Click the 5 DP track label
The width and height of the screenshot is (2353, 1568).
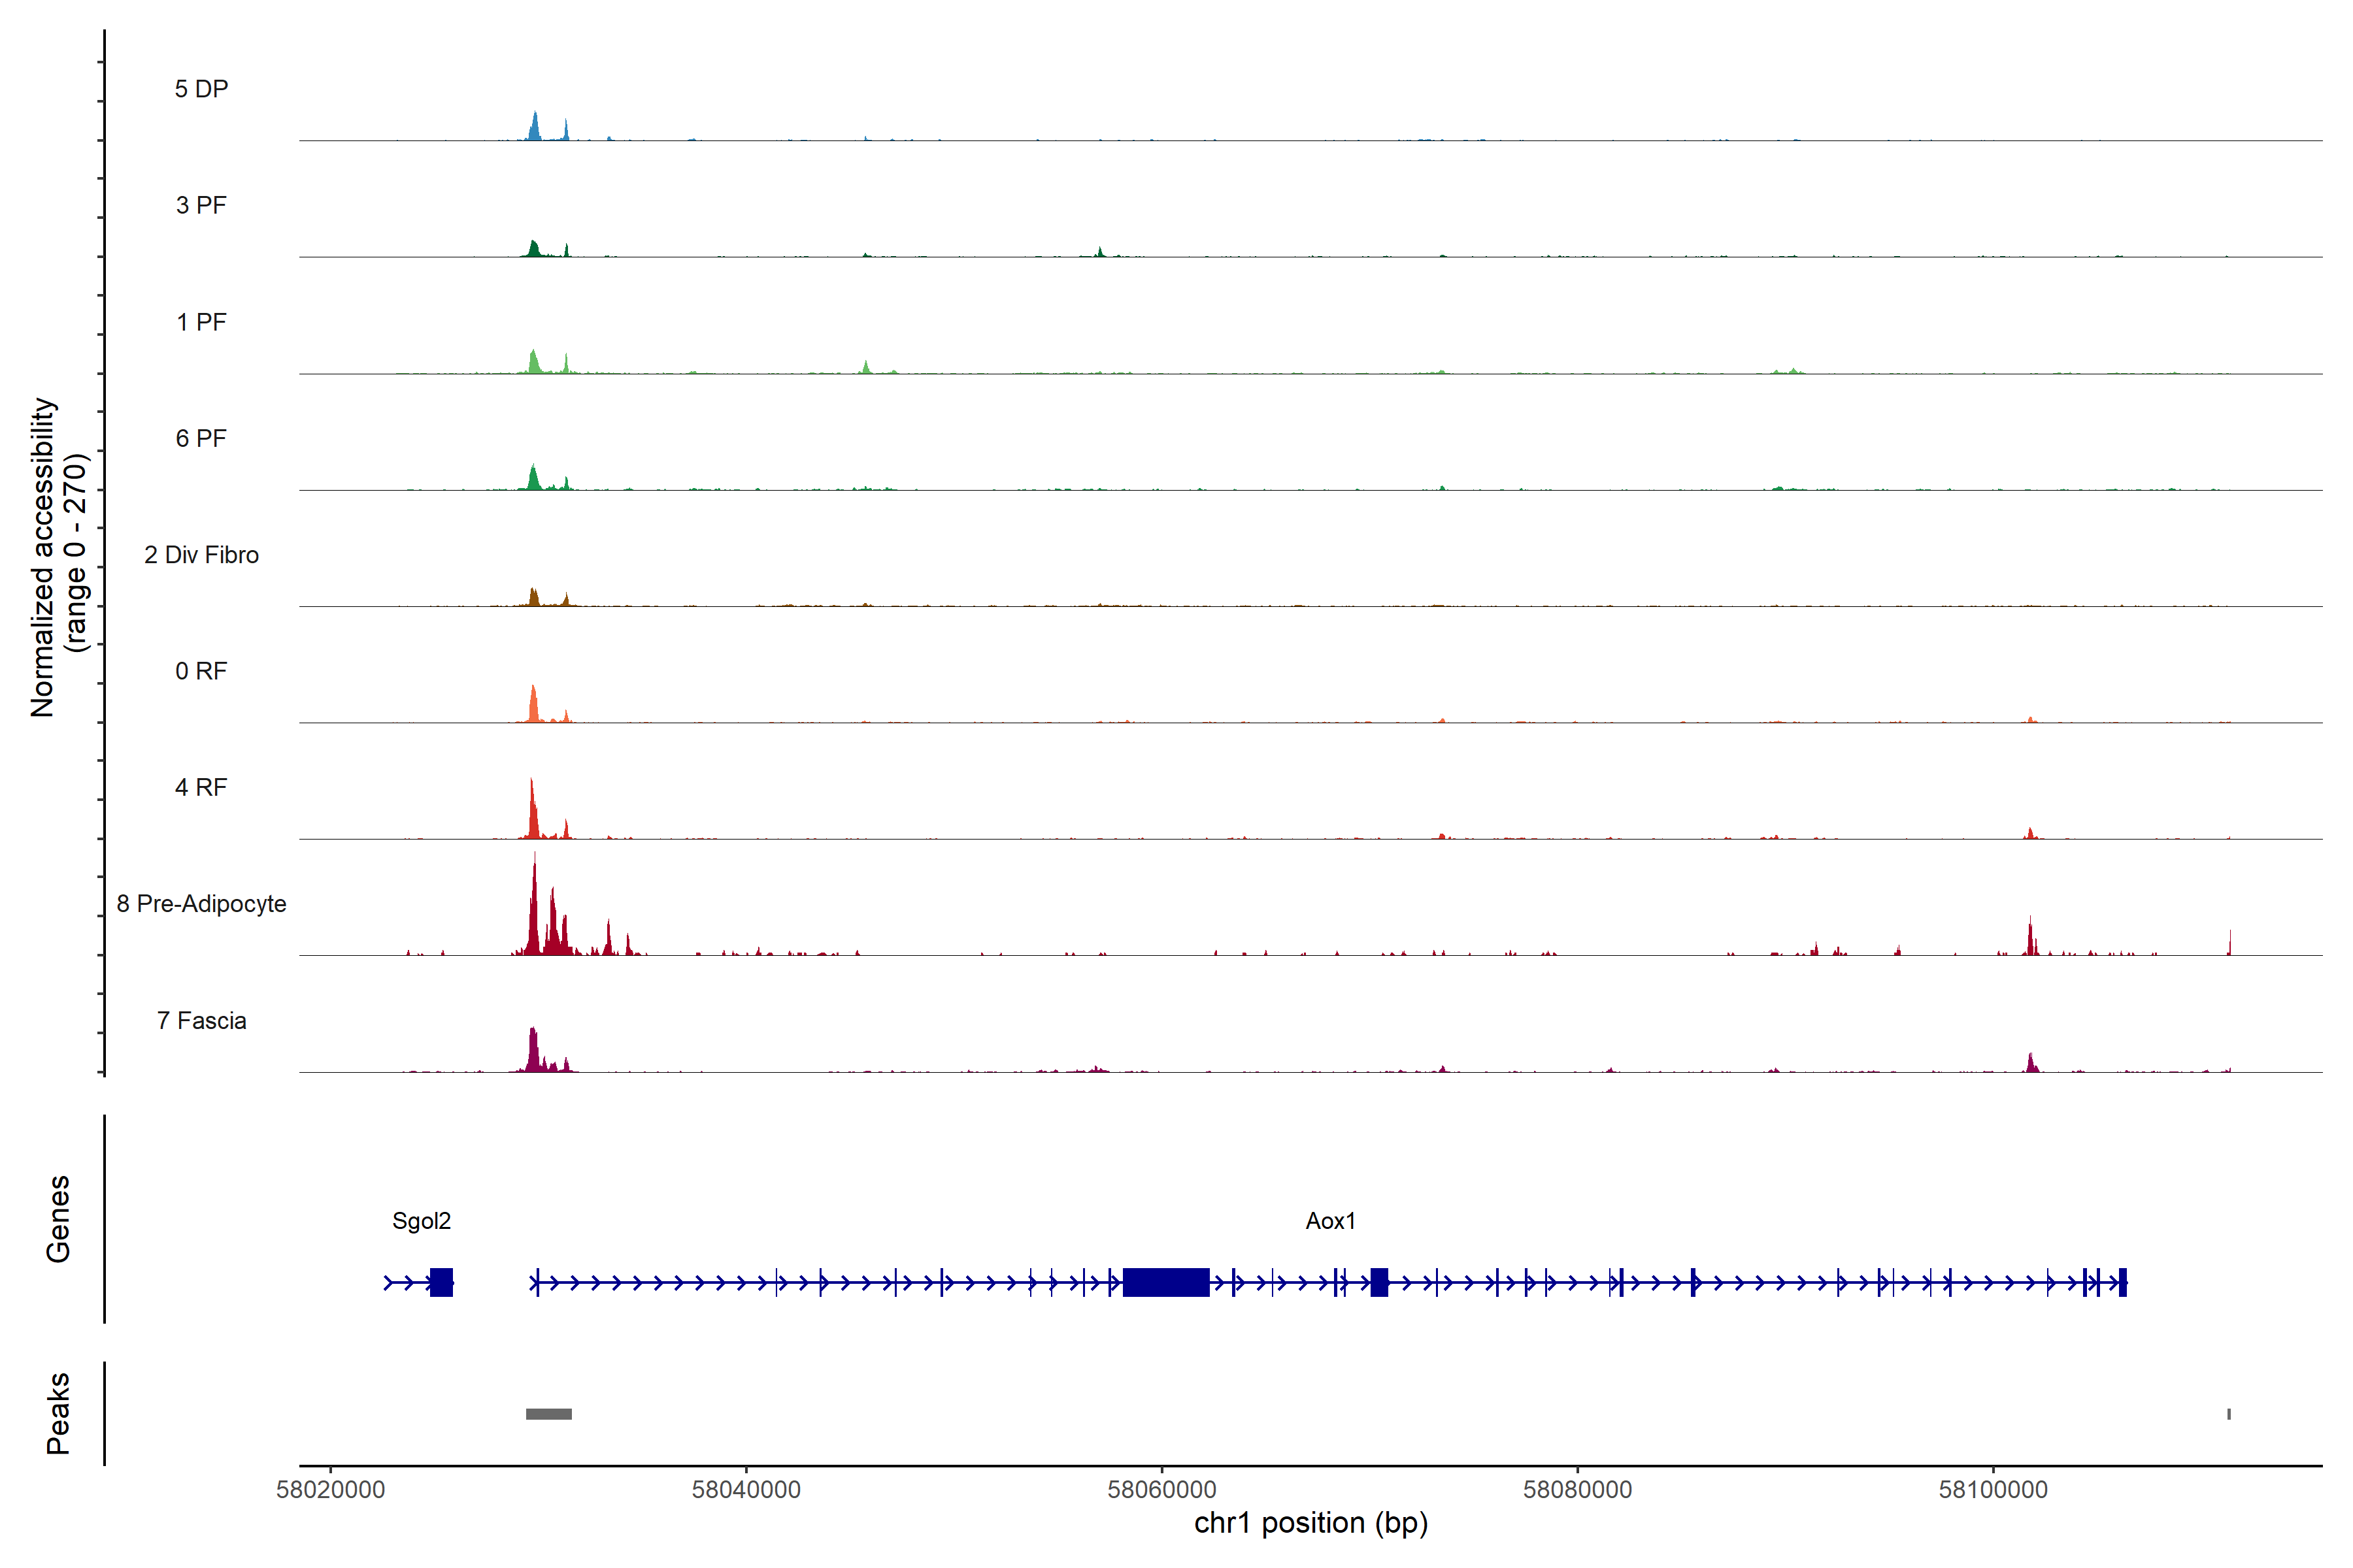click(201, 89)
